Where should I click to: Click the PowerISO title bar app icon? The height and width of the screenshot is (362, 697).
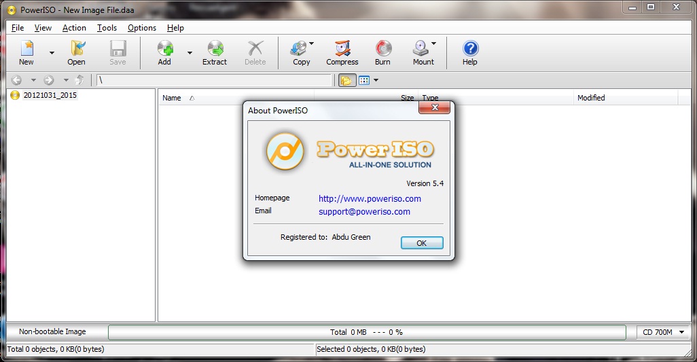[12, 10]
